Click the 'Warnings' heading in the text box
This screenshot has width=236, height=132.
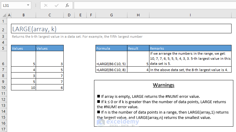164,85
